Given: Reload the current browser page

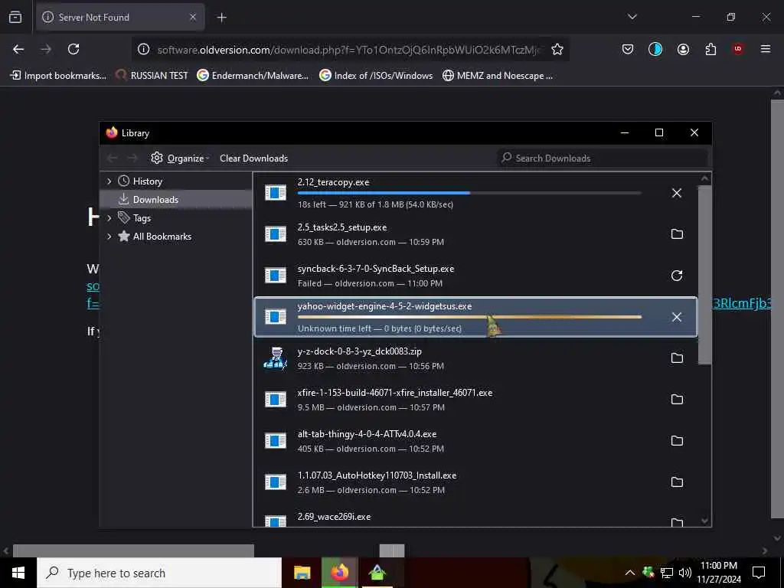Looking at the screenshot, I should tap(73, 49).
